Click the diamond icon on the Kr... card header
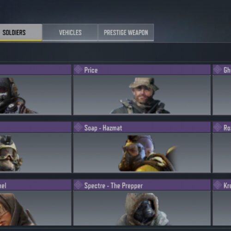 (x=218, y=185)
